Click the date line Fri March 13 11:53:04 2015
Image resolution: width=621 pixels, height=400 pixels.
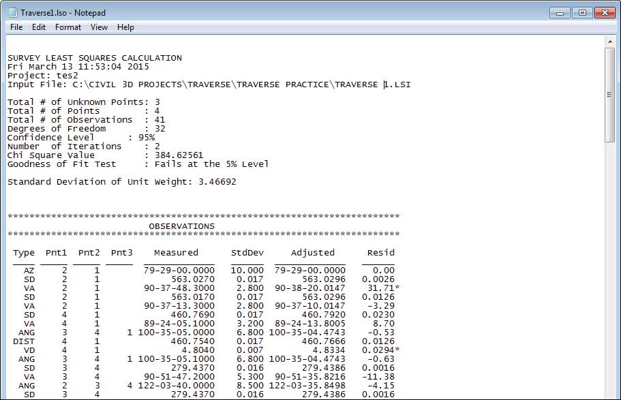pyautogui.click(x=78, y=67)
